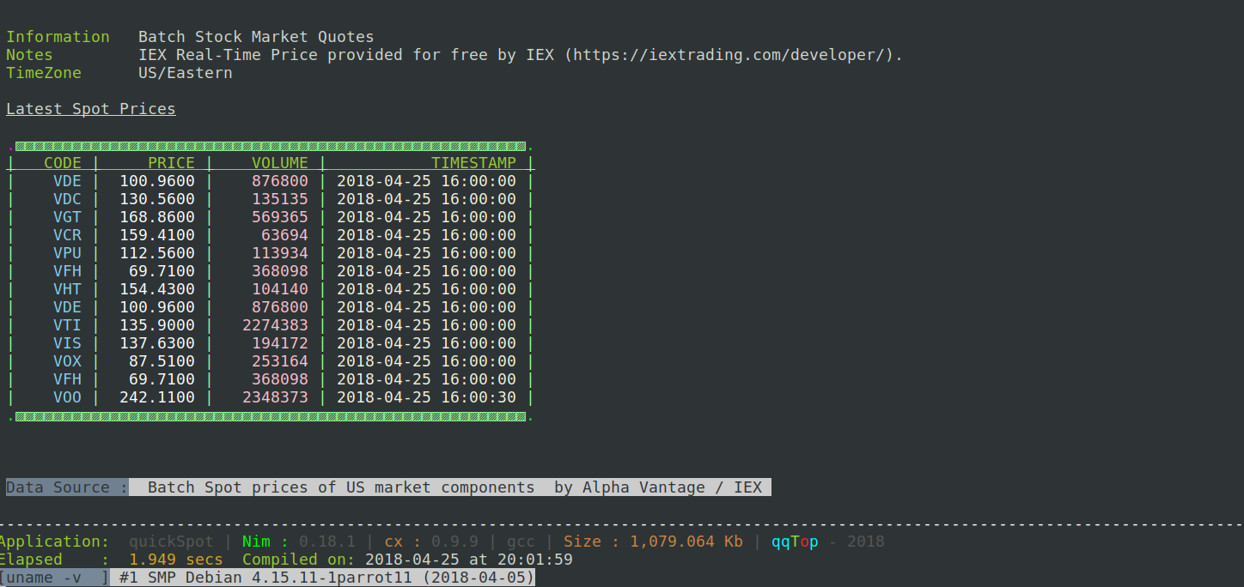
Task: Click the colorful 'qqTop' text
Action: click(795, 542)
